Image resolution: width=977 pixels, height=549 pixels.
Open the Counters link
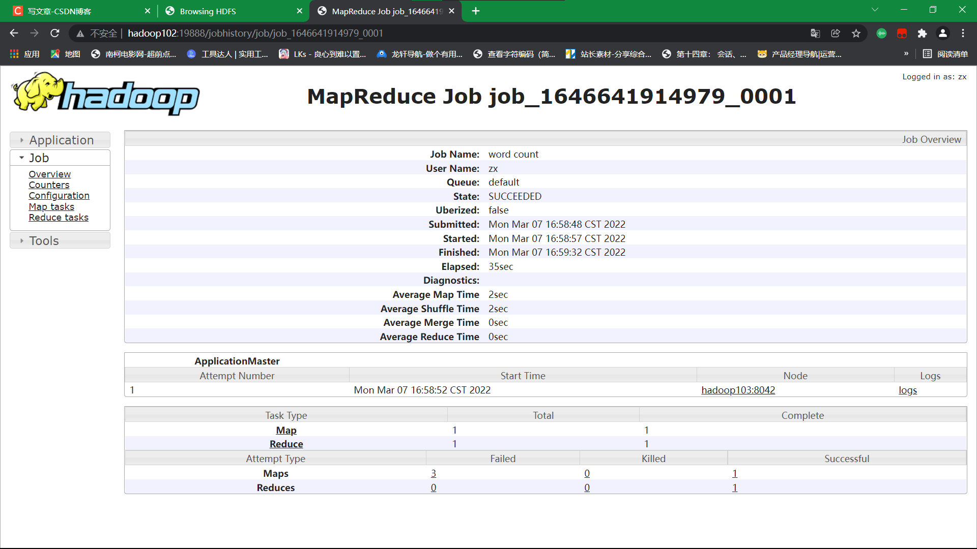[49, 185]
